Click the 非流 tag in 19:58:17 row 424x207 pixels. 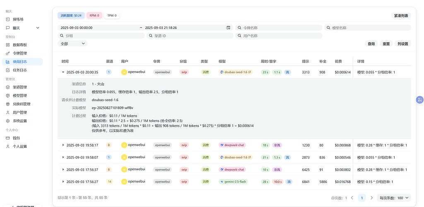point(277,145)
